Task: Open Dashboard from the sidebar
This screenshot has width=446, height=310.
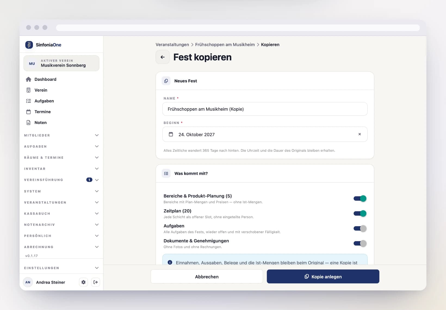Action: coord(61,79)
